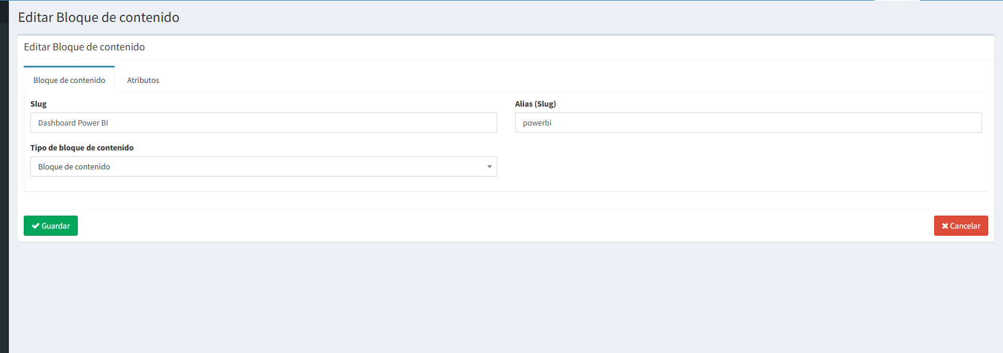Click the Slug input field
Screen dimensions: 1003x353
(x=264, y=123)
